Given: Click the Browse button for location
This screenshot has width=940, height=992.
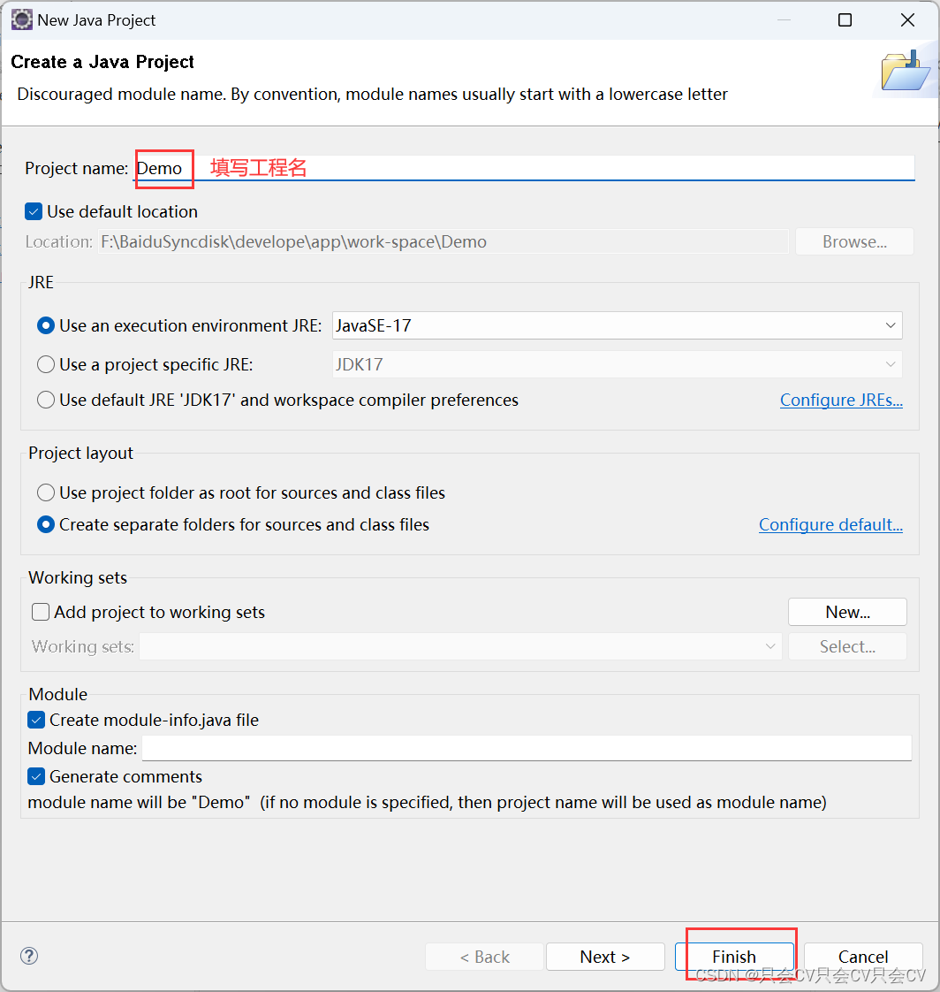Looking at the screenshot, I should tap(853, 241).
